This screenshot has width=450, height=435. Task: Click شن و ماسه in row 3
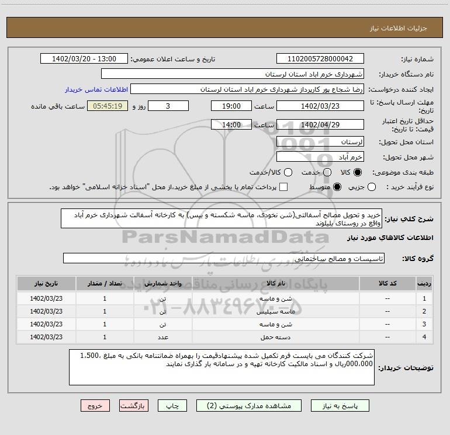click(x=275, y=324)
